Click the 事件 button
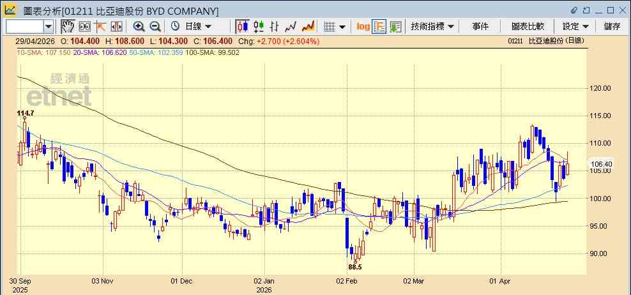The image size is (631, 295). point(480,27)
